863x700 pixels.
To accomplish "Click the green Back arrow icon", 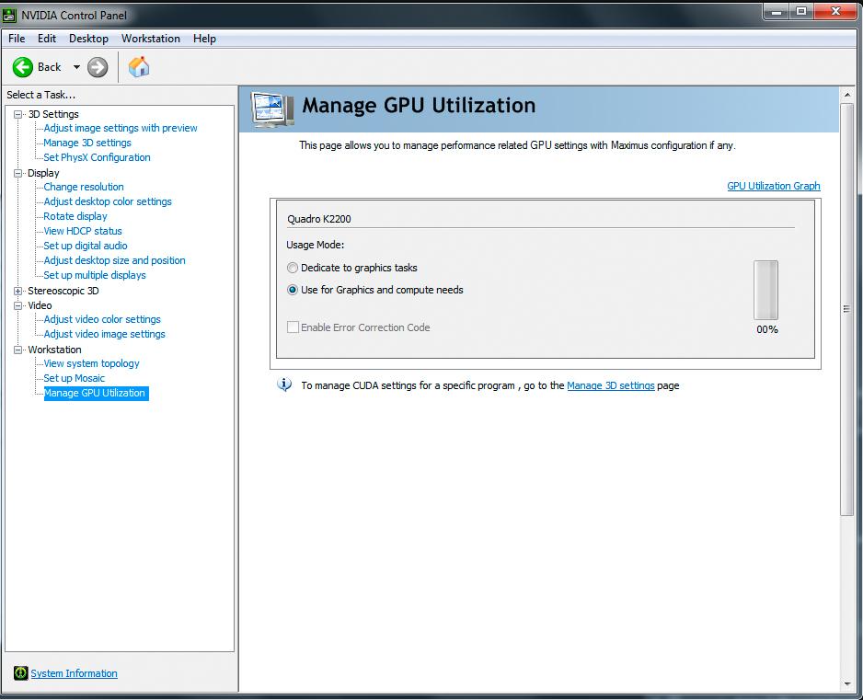I will click(x=23, y=67).
